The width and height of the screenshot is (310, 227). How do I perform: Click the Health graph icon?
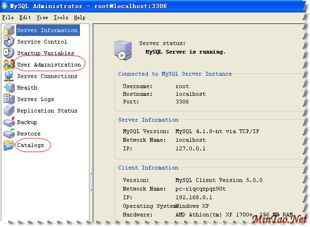pyautogui.click(x=9, y=88)
